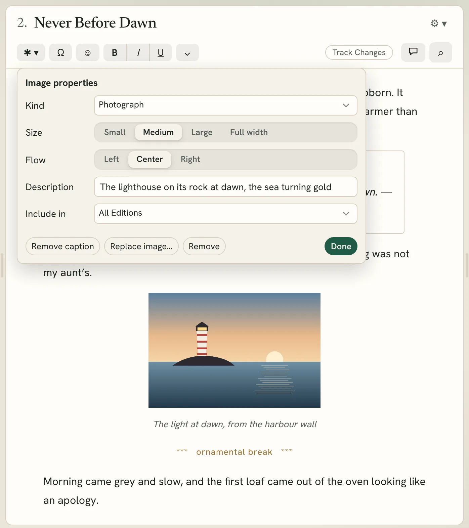
Task: Click the ornamental break marker
Action: (234, 452)
